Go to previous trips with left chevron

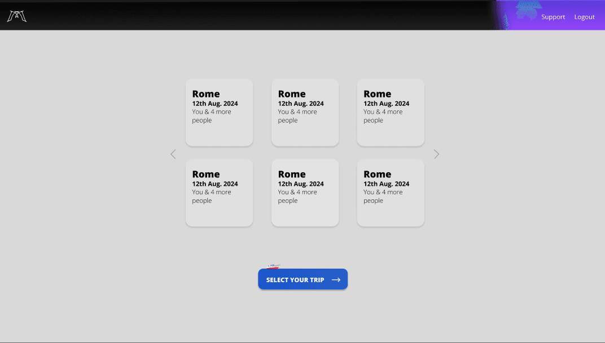click(x=173, y=154)
